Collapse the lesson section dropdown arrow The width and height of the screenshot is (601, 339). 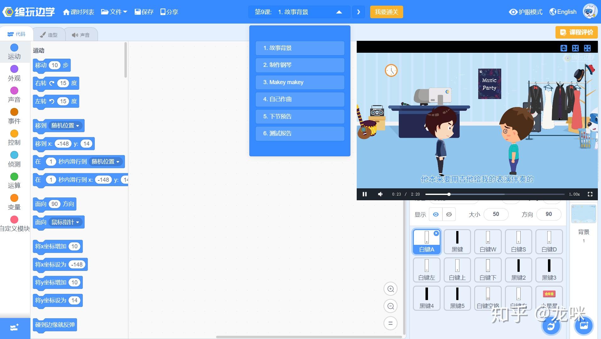(339, 12)
